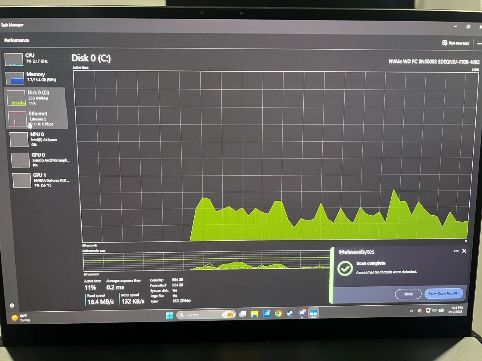Click the taskbar Search box

[206, 315]
